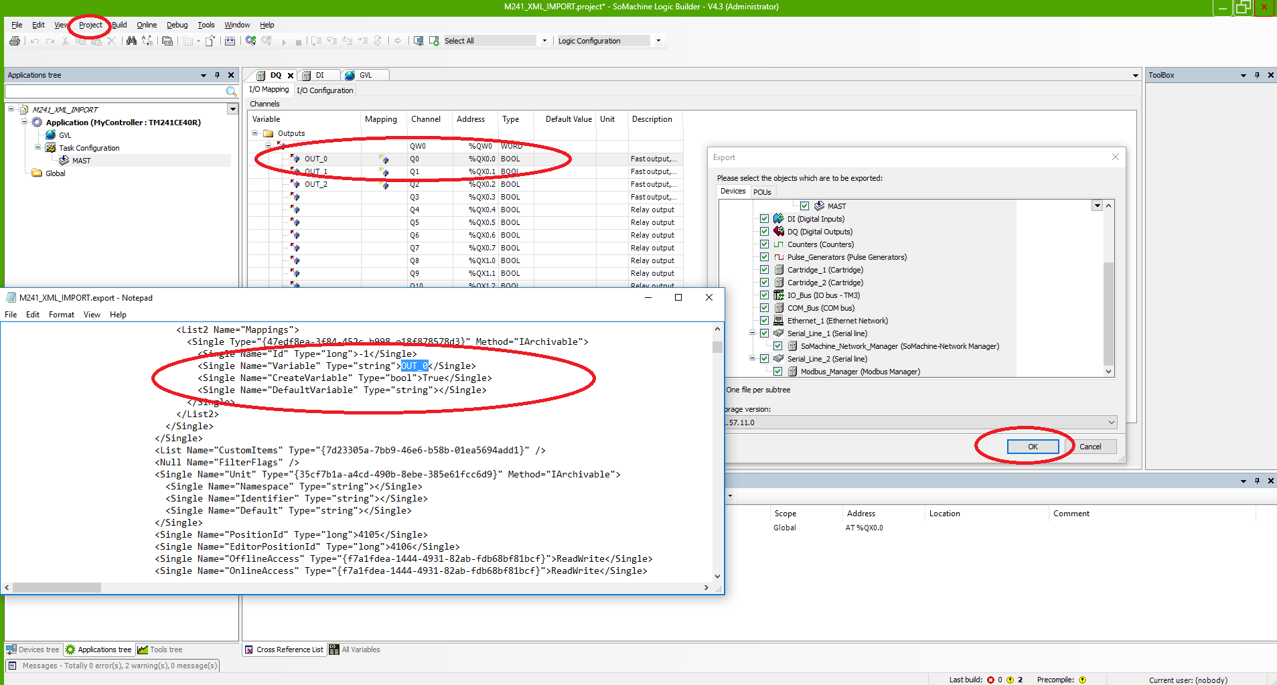Toggle Ethernet_1 checkbox

pyautogui.click(x=764, y=321)
